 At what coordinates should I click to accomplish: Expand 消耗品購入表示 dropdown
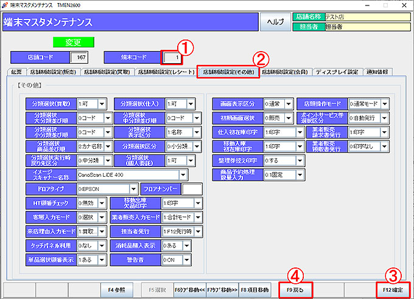(x=186, y=246)
